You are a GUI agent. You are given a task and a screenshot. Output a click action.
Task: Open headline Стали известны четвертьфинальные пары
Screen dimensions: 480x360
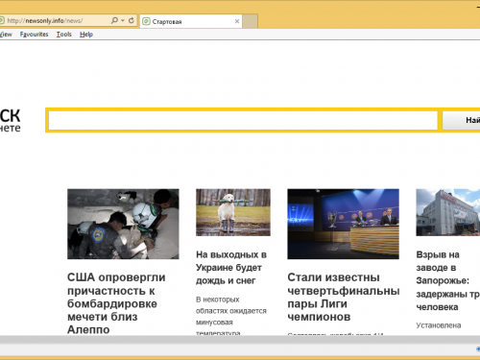tap(344, 297)
